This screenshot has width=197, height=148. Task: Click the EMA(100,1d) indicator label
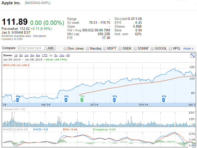tap(16, 65)
